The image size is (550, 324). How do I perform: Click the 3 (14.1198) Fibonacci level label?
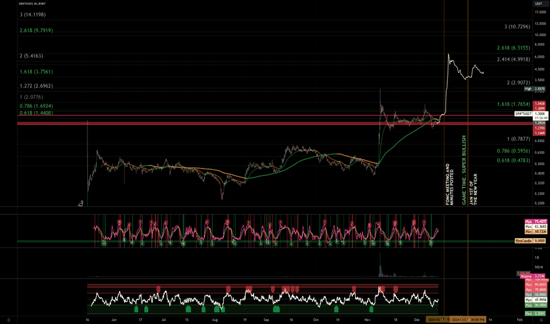coord(32,14)
